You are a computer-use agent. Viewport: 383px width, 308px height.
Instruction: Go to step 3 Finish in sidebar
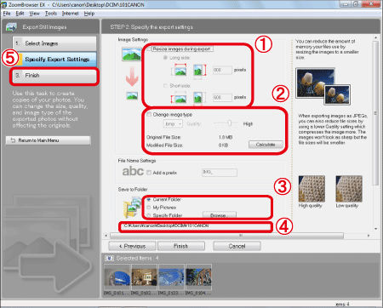[54, 76]
